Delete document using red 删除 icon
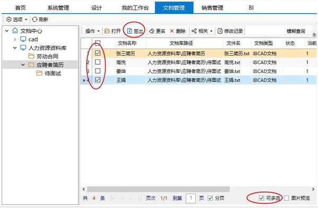The image size is (318, 208). coord(172,31)
